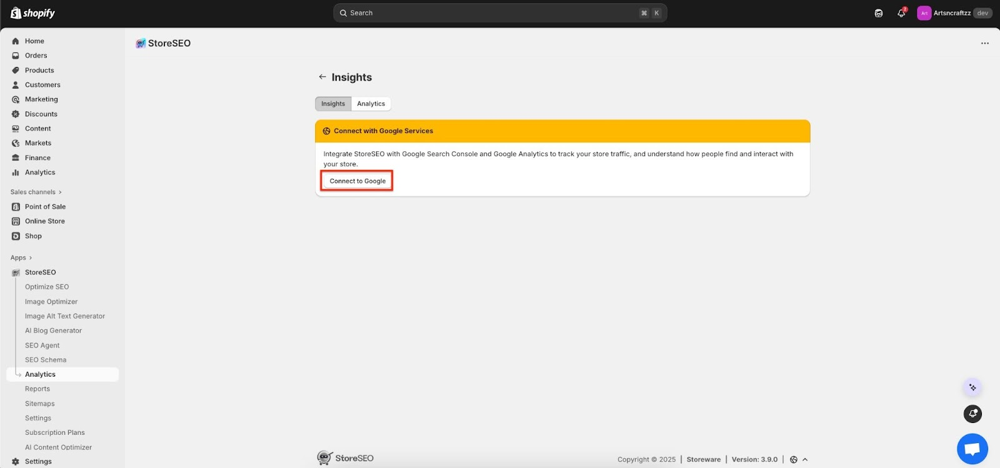Select StoreSEO Analytics submenu item

tap(62, 374)
